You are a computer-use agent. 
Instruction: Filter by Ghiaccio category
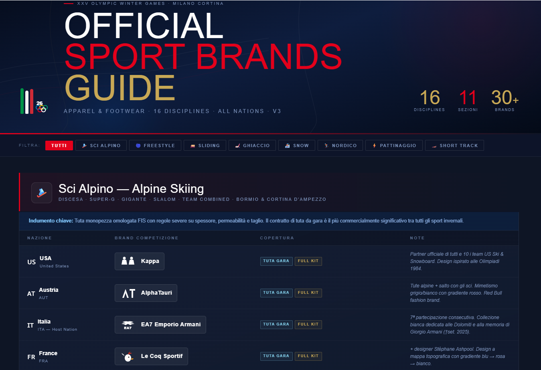(x=252, y=145)
